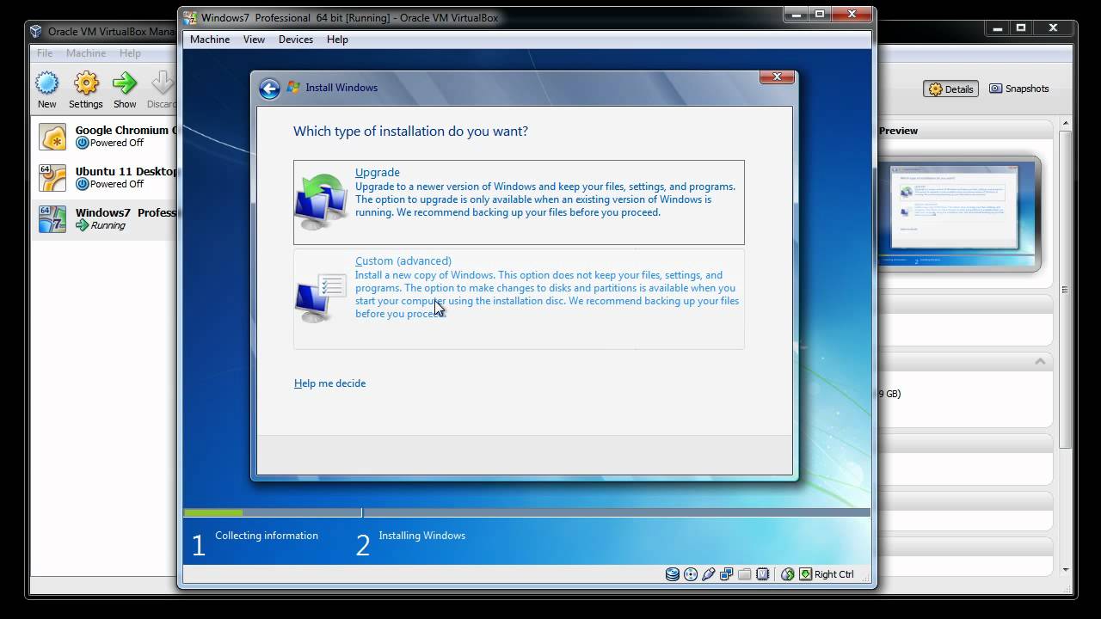The width and height of the screenshot is (1101, 619).
Task: Minimize the Windows7 VM window
Action: click(795, 15)
